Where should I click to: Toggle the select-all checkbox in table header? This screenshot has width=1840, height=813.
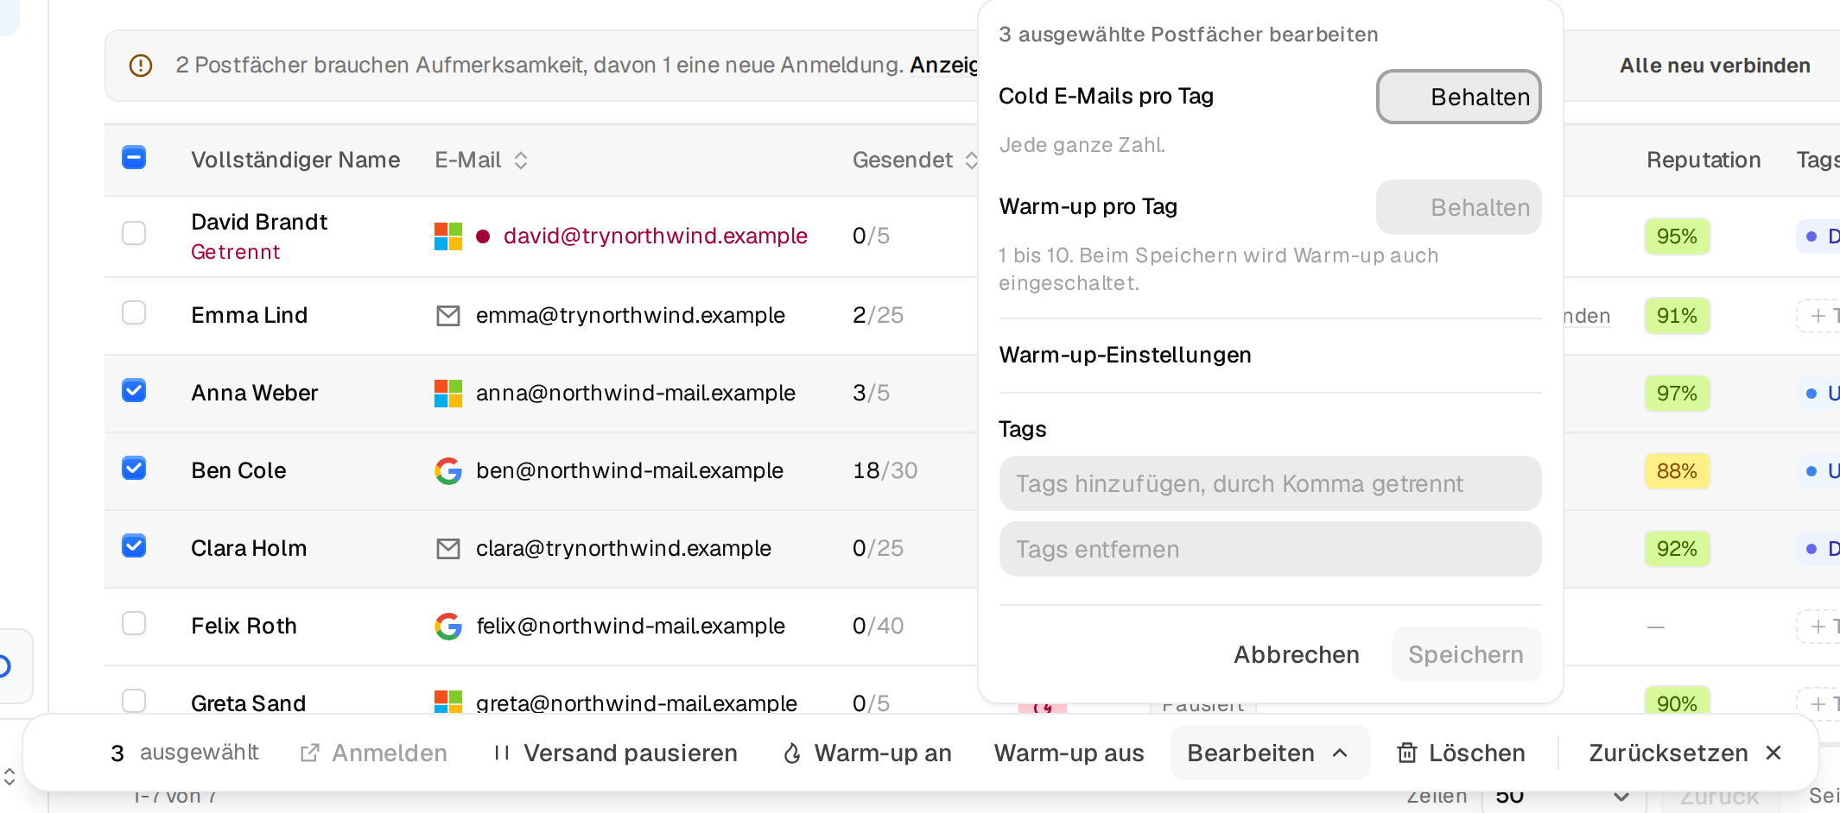pyautogui.click(x=134, y=158)
